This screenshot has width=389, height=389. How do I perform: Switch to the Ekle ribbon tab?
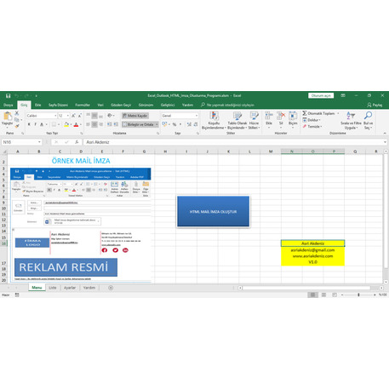pos(37,105)
